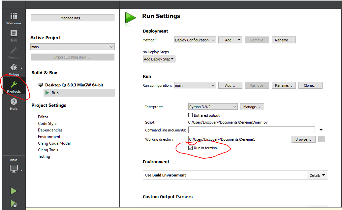
Task: Click the script path C:\Users\Discovery\Documents\Deneme1\main.py
Action: pos(228,122)
